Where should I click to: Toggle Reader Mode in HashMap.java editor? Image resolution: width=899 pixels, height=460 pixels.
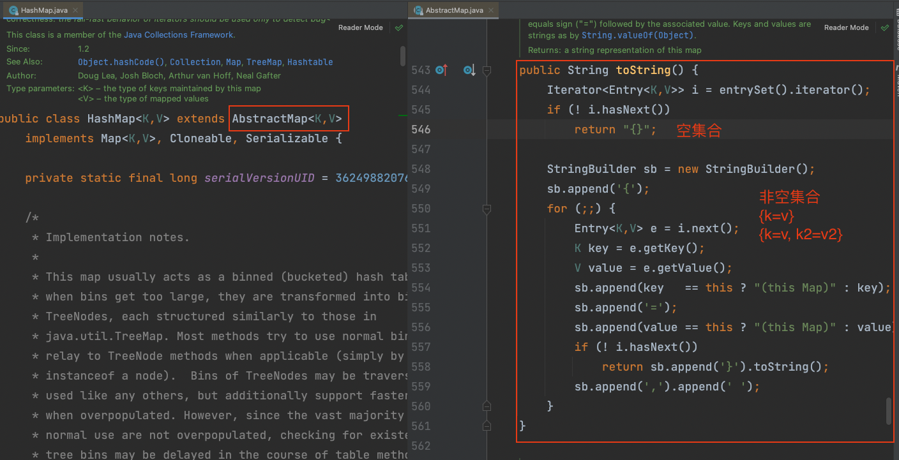pos(361,28)
